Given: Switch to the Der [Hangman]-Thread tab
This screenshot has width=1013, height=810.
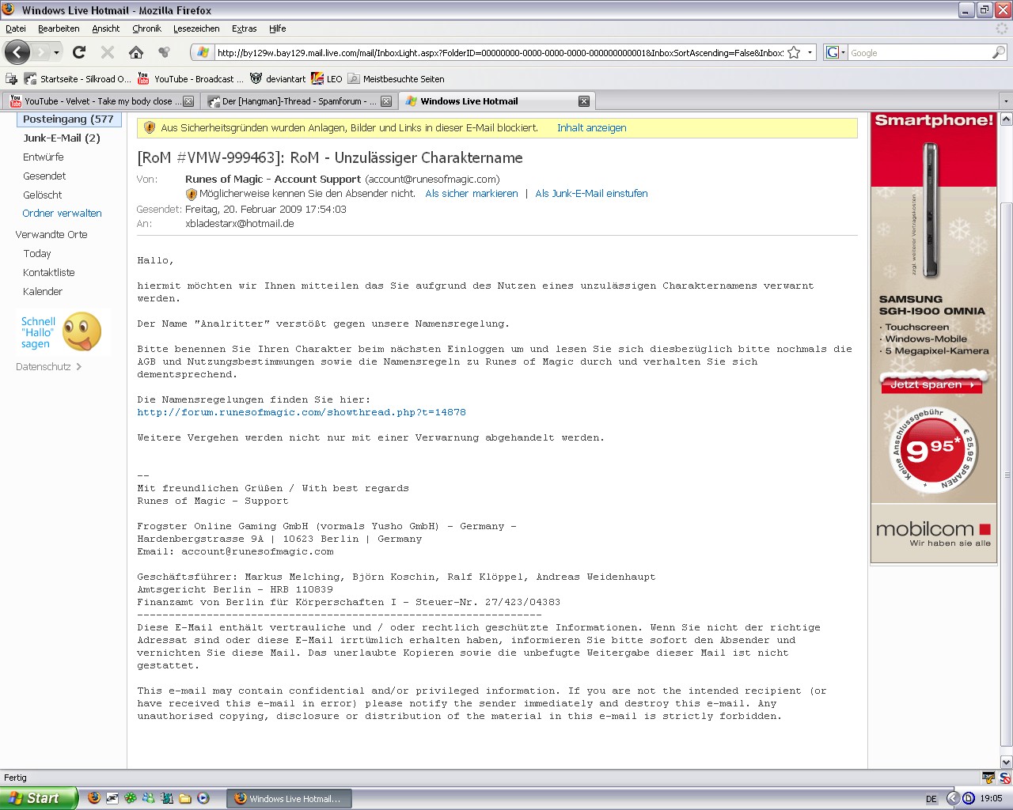Looking at the screenshot, I should pyautogui.click(x=293, y=101).
